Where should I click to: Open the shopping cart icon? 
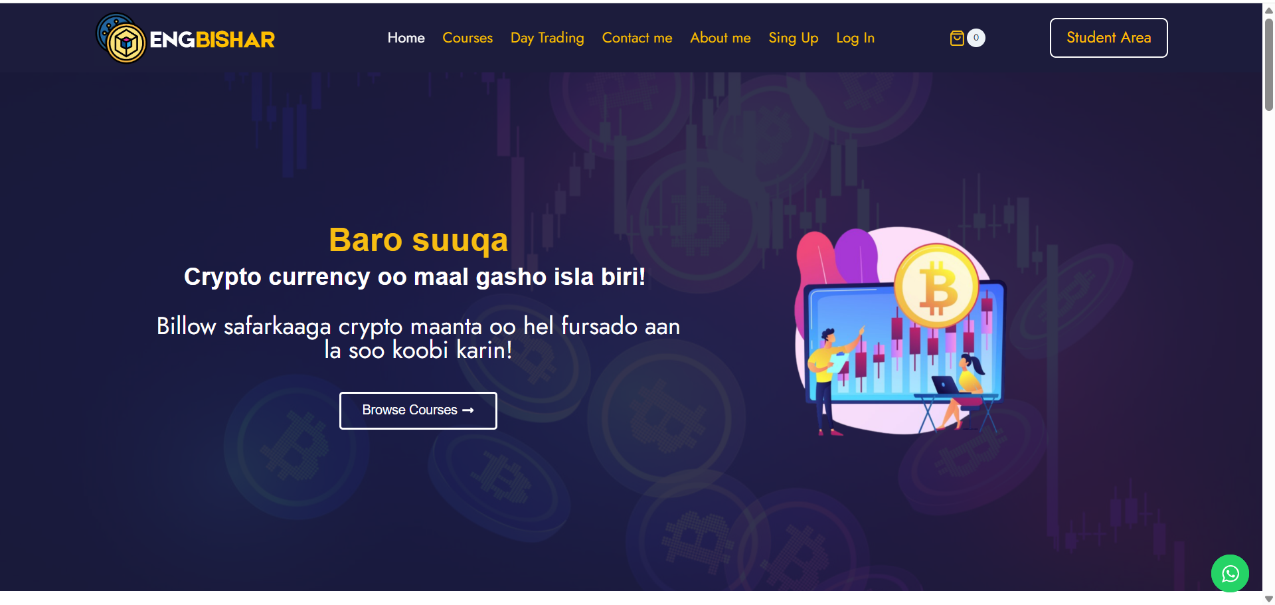tap(957, 38)
